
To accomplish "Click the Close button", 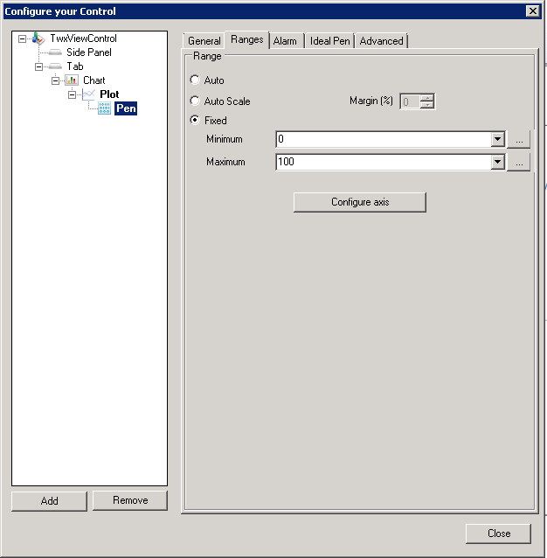I will pos(499,534).
